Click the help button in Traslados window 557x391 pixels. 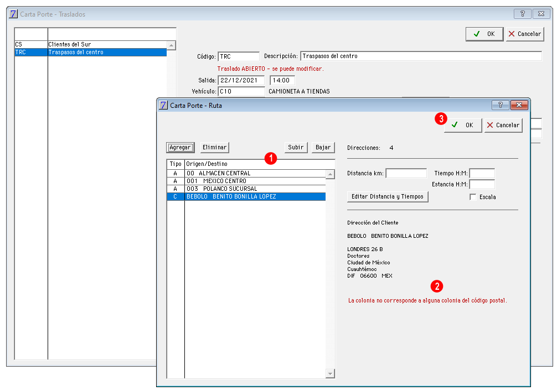(x=522, y=14)
